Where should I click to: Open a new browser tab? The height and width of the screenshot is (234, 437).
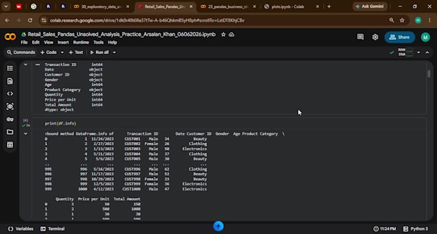[x=329, y=6]
